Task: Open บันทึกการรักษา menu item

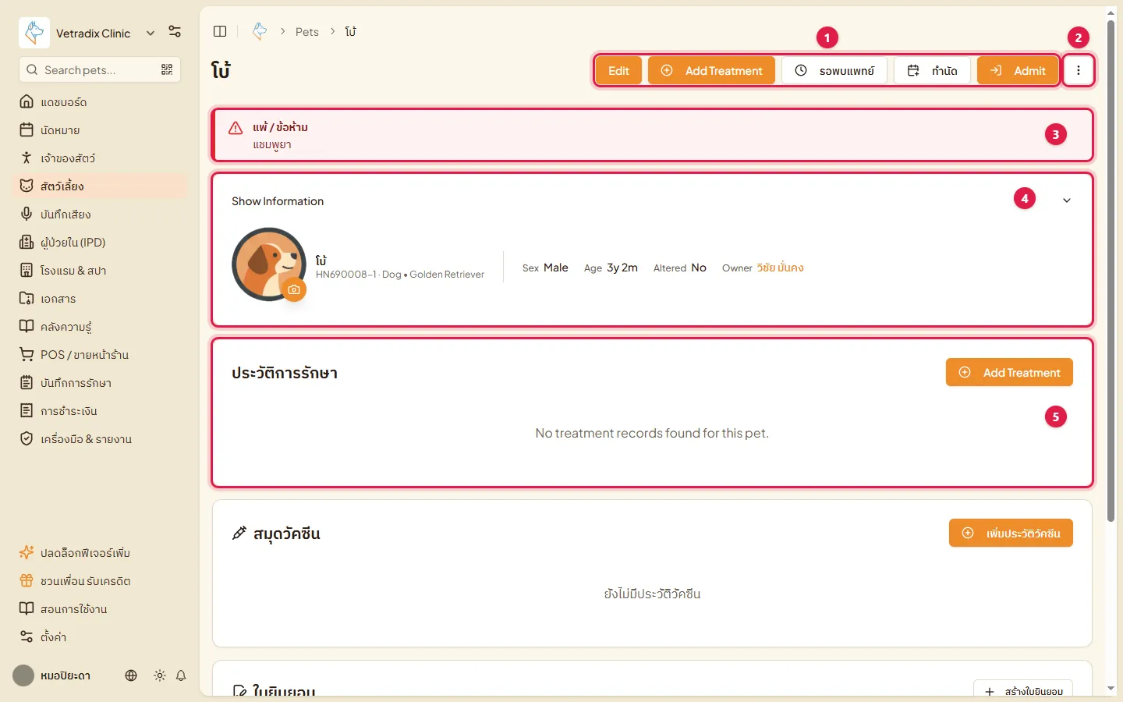Action: click(x=101, y=383)
